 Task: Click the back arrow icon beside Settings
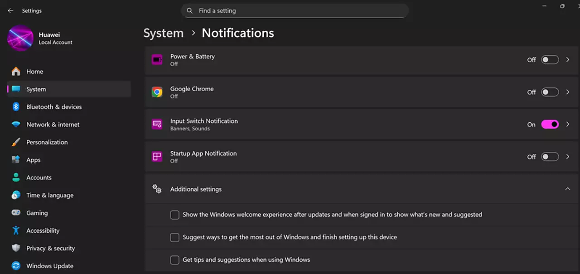(x=10, y=10)
